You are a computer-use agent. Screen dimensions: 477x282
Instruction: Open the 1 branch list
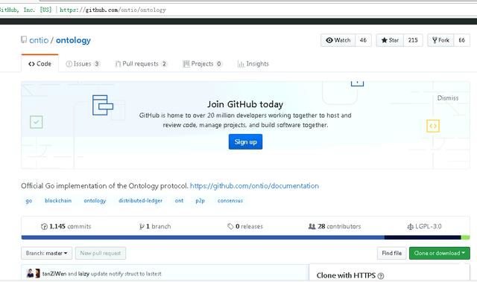click(155, 226)
